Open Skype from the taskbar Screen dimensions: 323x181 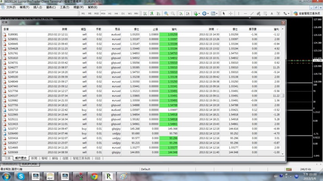(21, 176)
